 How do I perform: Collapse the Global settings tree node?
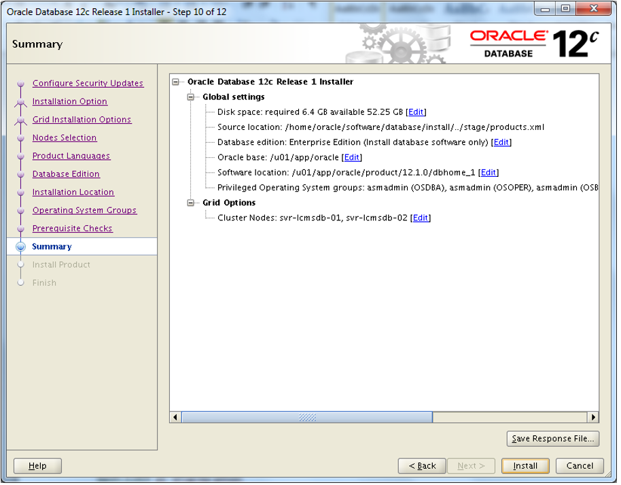pos(191,97)
